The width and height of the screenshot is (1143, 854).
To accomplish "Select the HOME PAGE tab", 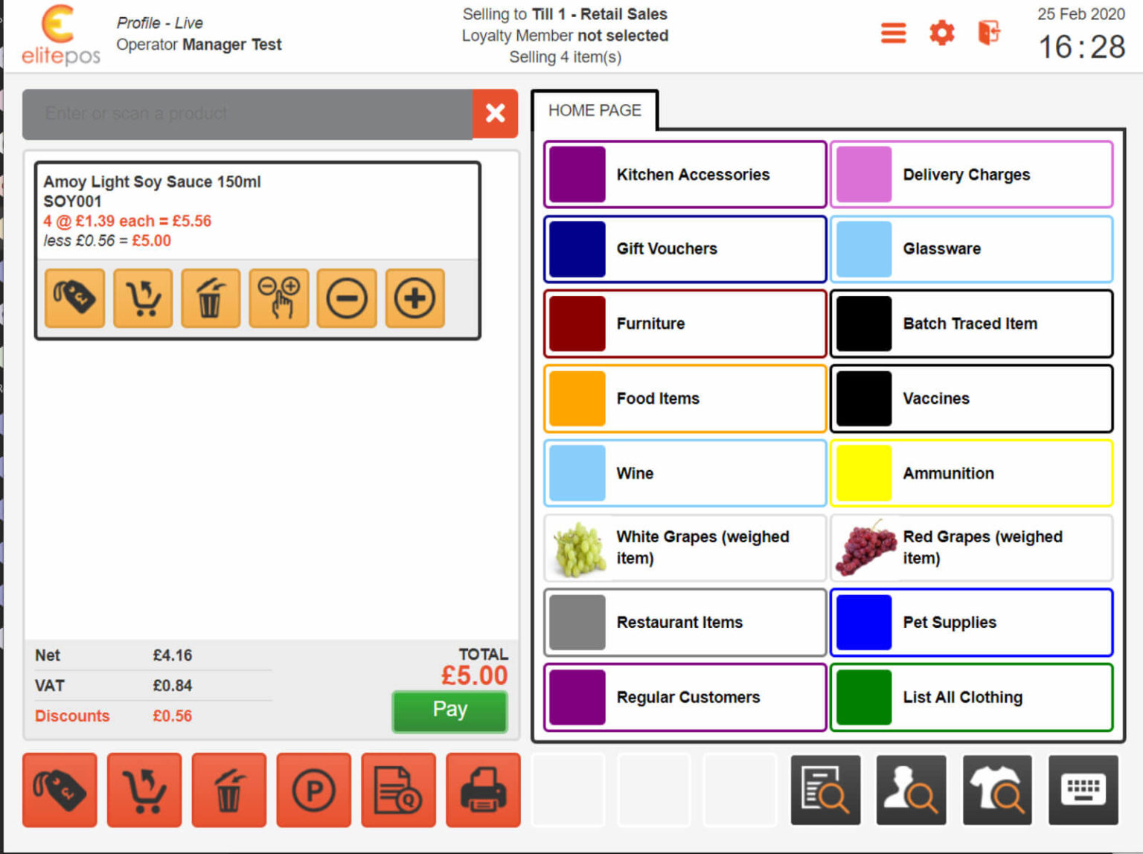I will click(x=595, y=111).
